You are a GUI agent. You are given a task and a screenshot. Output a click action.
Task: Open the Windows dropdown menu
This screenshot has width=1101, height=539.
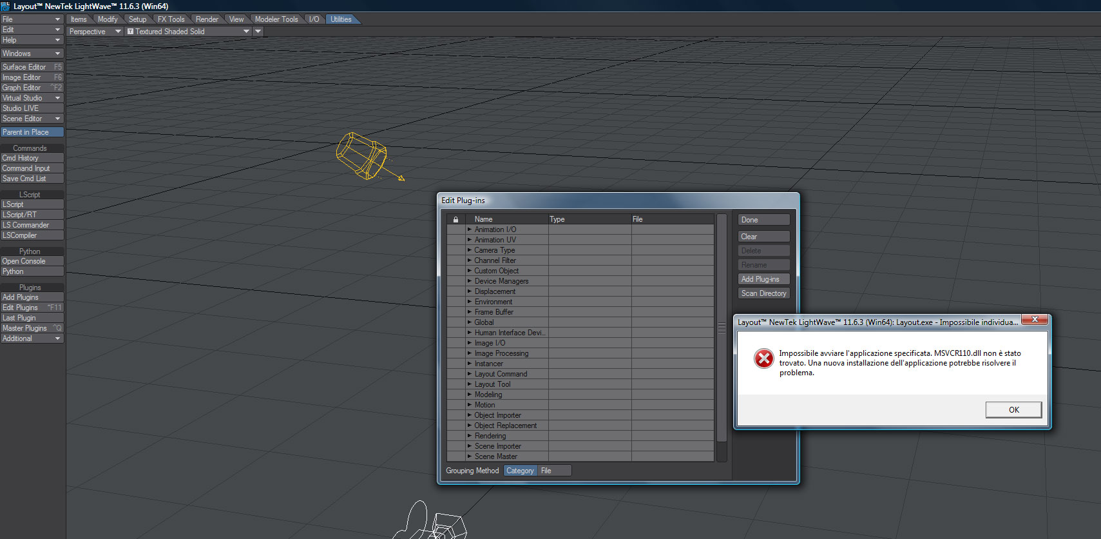[x=32, y=54]
